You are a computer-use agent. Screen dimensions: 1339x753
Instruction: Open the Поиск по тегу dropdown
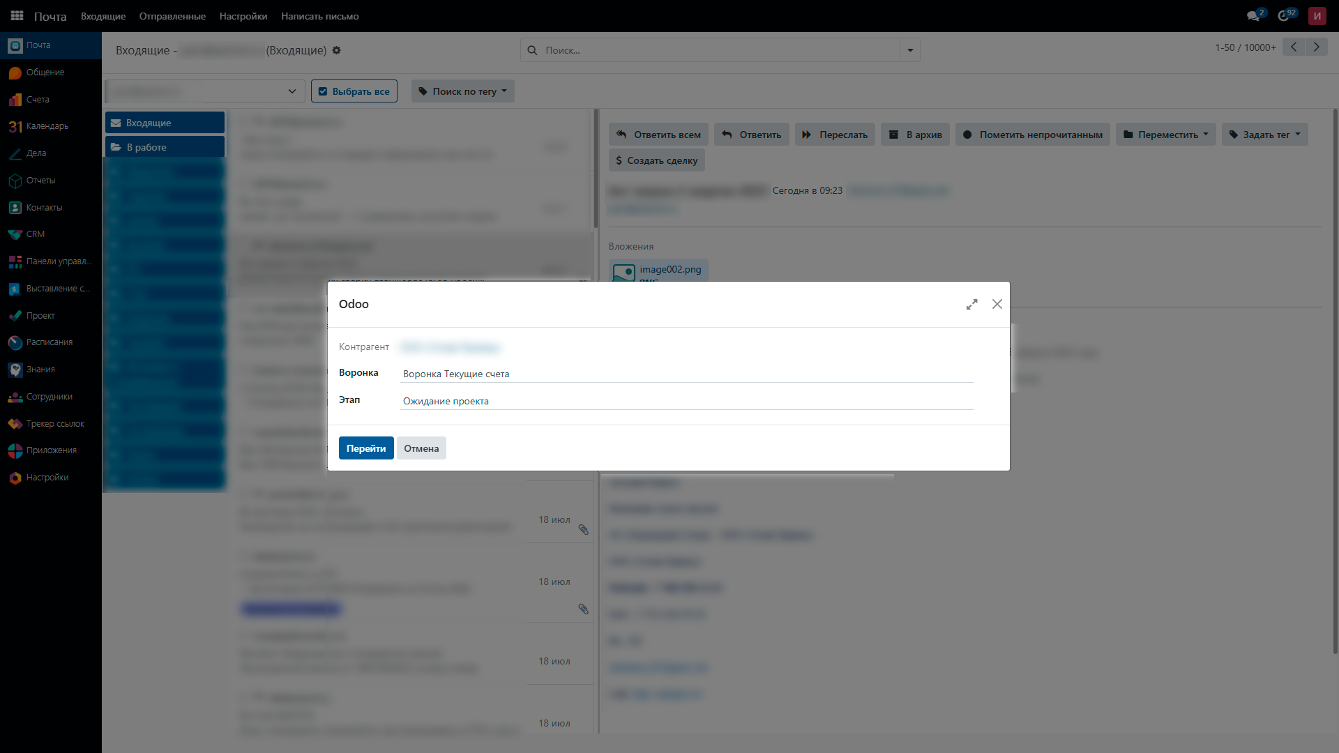click(463, 91)
